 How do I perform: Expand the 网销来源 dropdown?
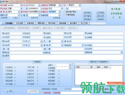[x=122, y=52]
